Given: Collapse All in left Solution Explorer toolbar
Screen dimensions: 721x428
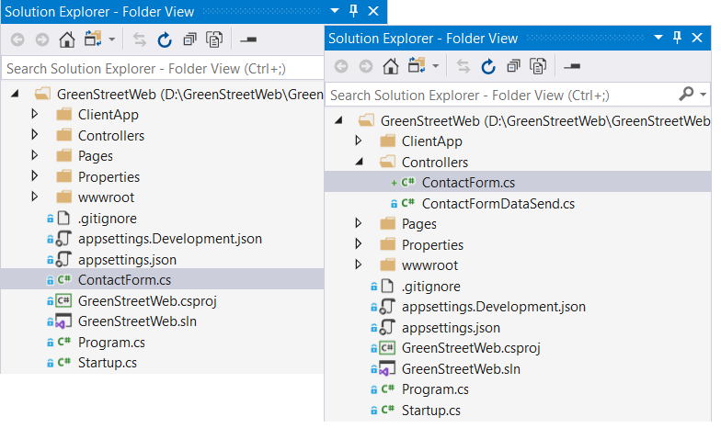Looking at the screenshot, I should point(189,40).
